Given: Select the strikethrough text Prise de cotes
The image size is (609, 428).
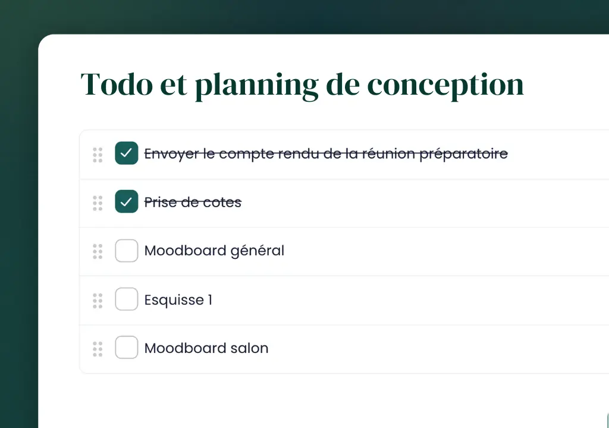Looking at the screenshot, I should [193, 202].
